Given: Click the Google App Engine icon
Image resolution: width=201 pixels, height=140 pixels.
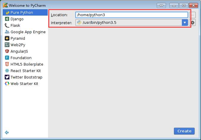Looking at the screenshot, I should (7, 32).
